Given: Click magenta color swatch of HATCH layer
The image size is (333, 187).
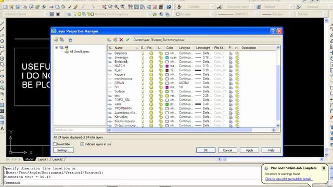Looking at the screenshot, I should 167,66.
